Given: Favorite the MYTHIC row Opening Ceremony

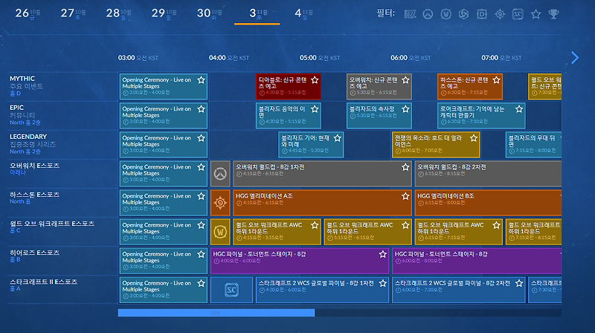Looking at the screenshot, I should (201, 80).
